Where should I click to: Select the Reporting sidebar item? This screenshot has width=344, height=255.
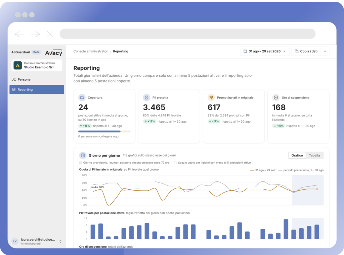pos(37,89)
